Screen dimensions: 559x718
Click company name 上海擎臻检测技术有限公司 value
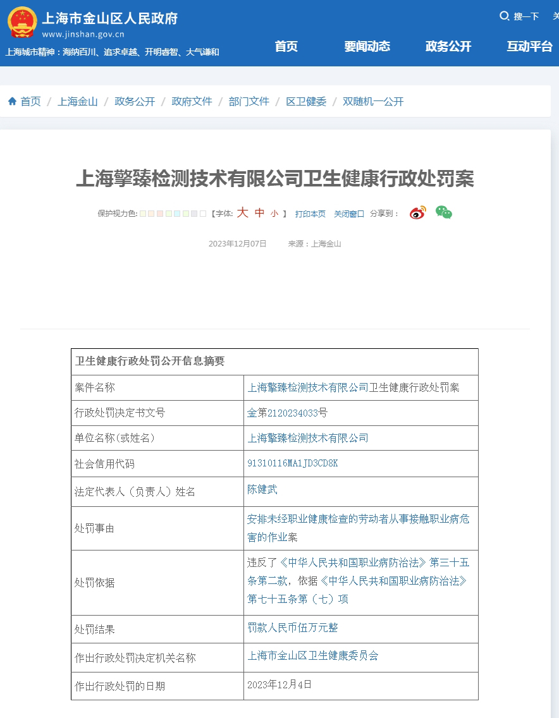[308, 438]
